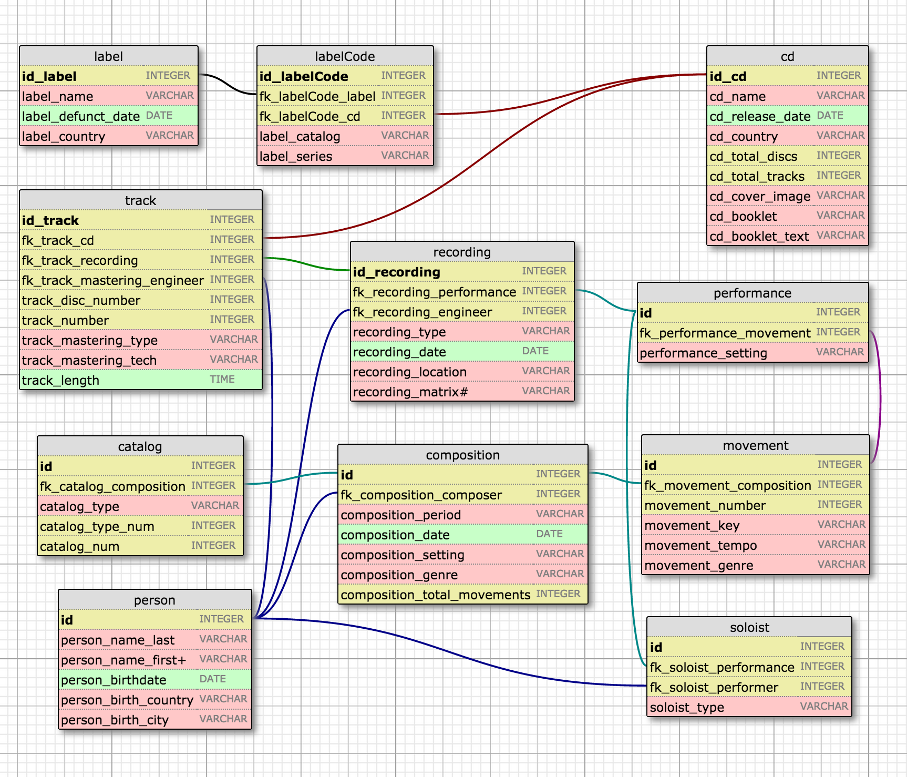Click the person_birthdate field row
This screenshot has width=907, height=777.
coord(154,680)
